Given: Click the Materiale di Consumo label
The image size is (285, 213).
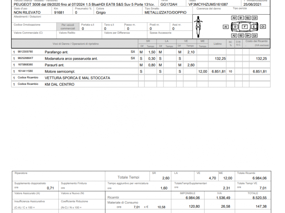Looking at the screenshot, I should (x=123, y=202).
